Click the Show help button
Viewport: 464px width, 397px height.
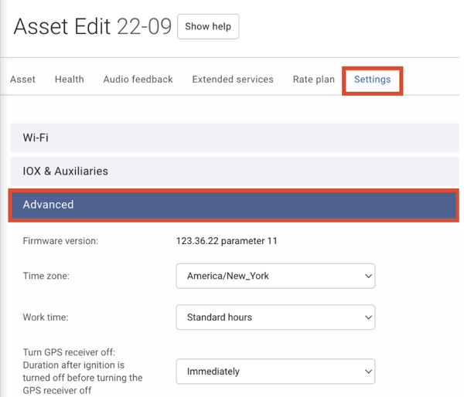(208, 26)
